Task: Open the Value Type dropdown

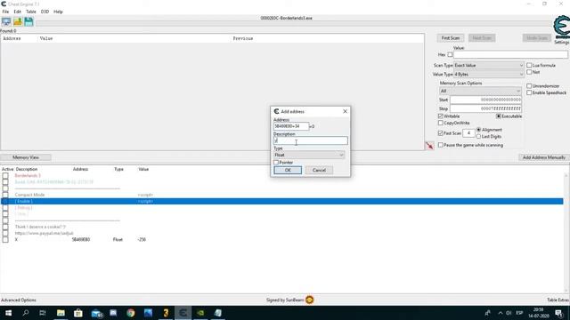Action: point(489,75)
